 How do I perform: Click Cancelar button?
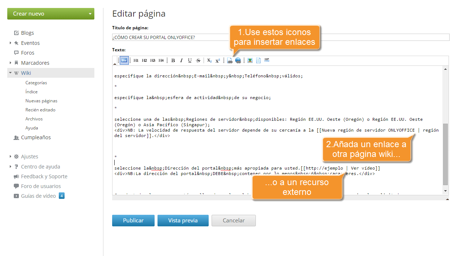pyautogui.click(x=234, y=221)
